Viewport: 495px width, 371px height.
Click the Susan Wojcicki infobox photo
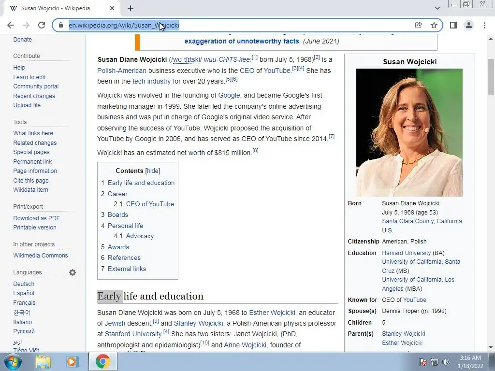click(x=409, y=132)
